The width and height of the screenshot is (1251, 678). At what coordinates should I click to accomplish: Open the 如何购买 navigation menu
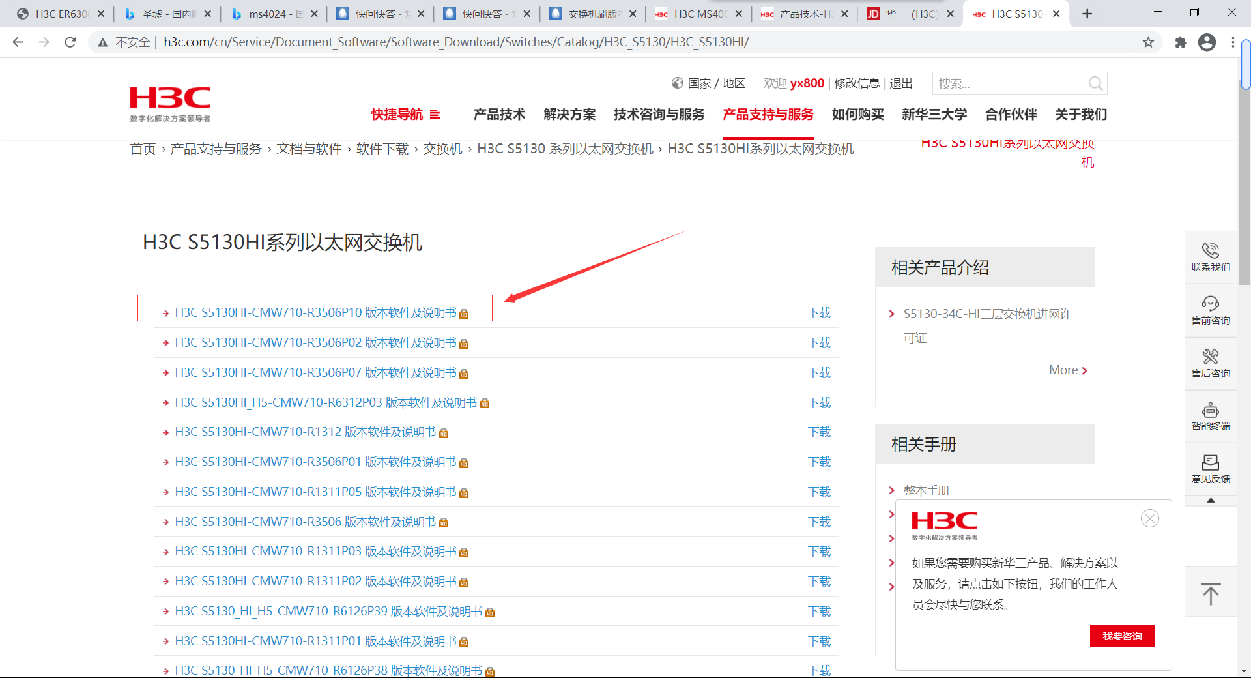click(x=857, y=114)
